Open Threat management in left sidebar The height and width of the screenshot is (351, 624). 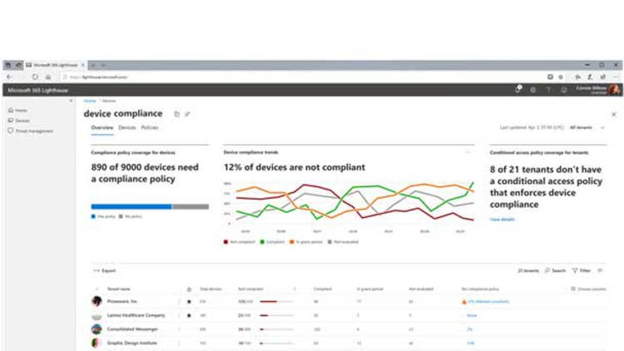33,131
